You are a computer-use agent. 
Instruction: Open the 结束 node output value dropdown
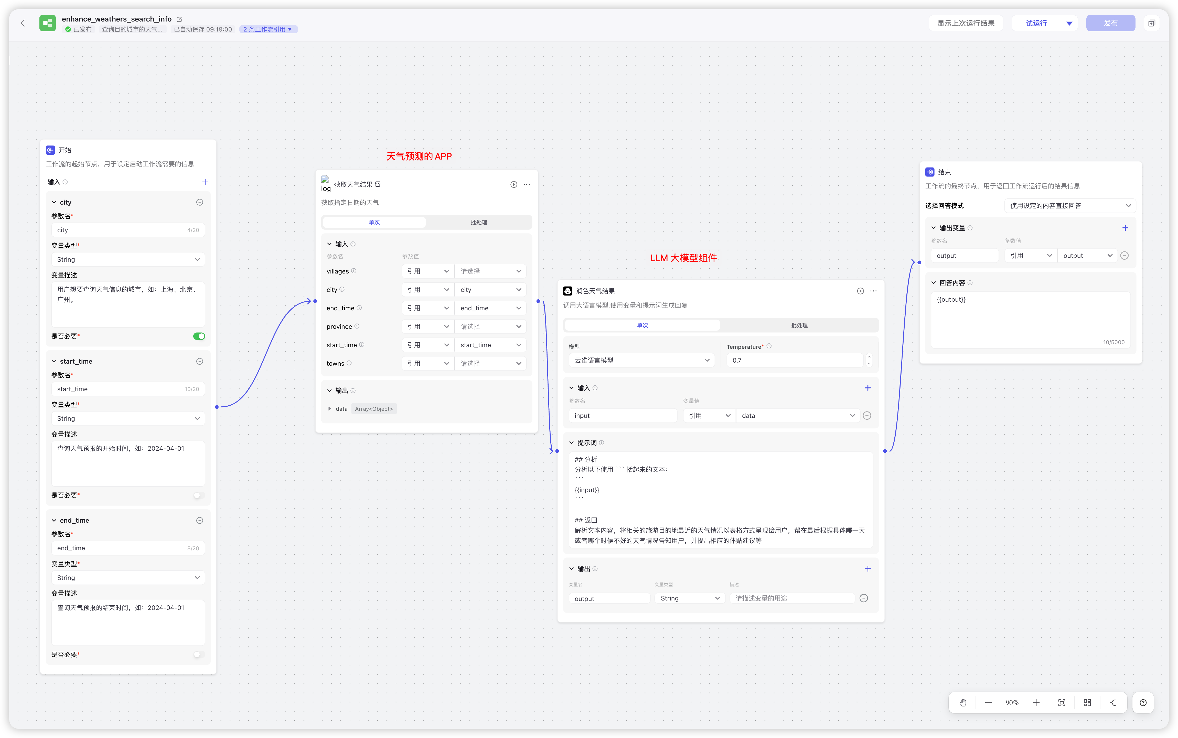pos(1087,256)
